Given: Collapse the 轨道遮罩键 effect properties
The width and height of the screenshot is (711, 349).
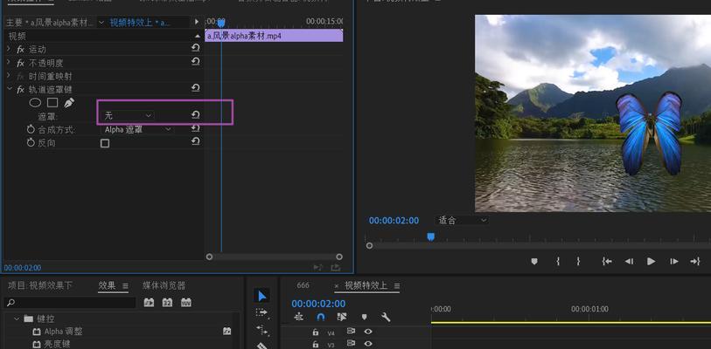Looking at the screenshot, I should [9, 89].
